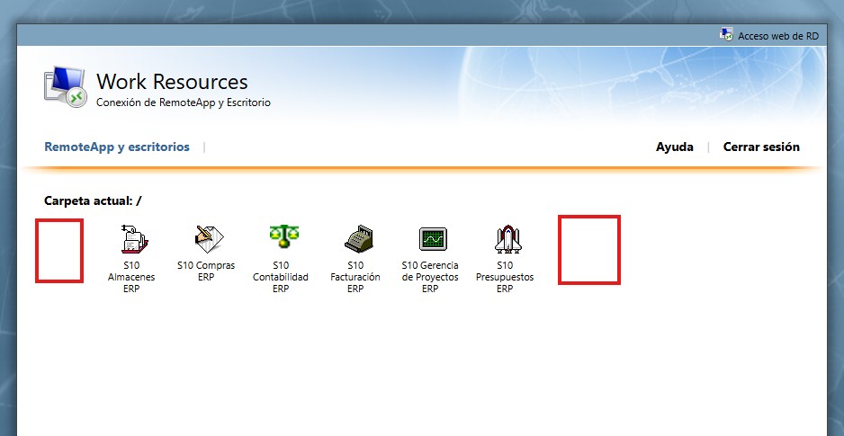Click the "Acceso web de RD" text

click(x=777, y=36)
